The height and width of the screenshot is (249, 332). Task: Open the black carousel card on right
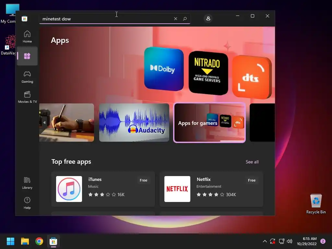tap(262, 122)
